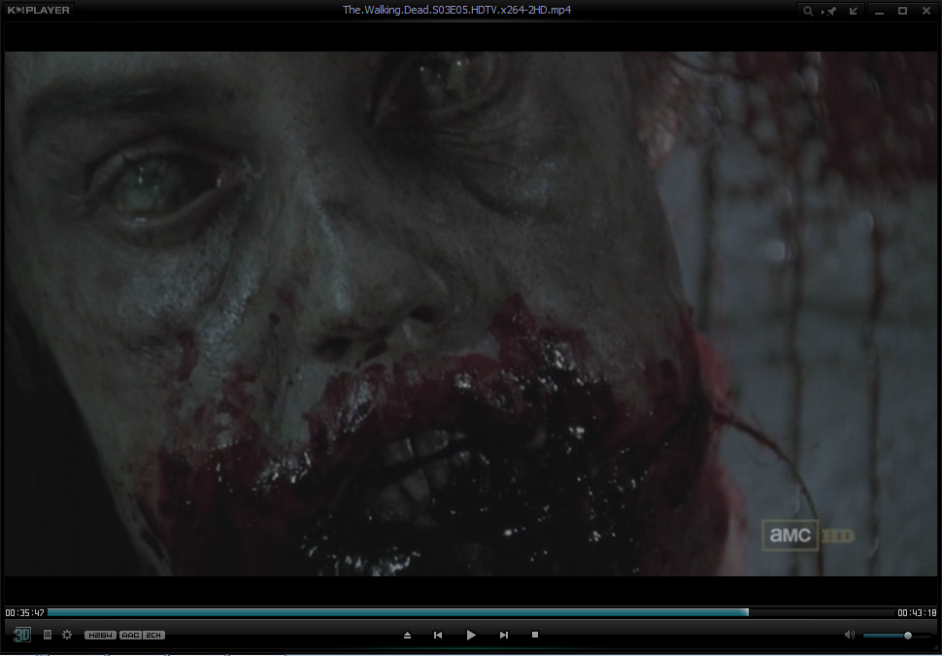Click the magnifier search icon in title bar
942x656 pixels.
(809, 11)
